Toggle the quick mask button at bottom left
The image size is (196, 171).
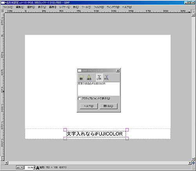pos(2,163)
